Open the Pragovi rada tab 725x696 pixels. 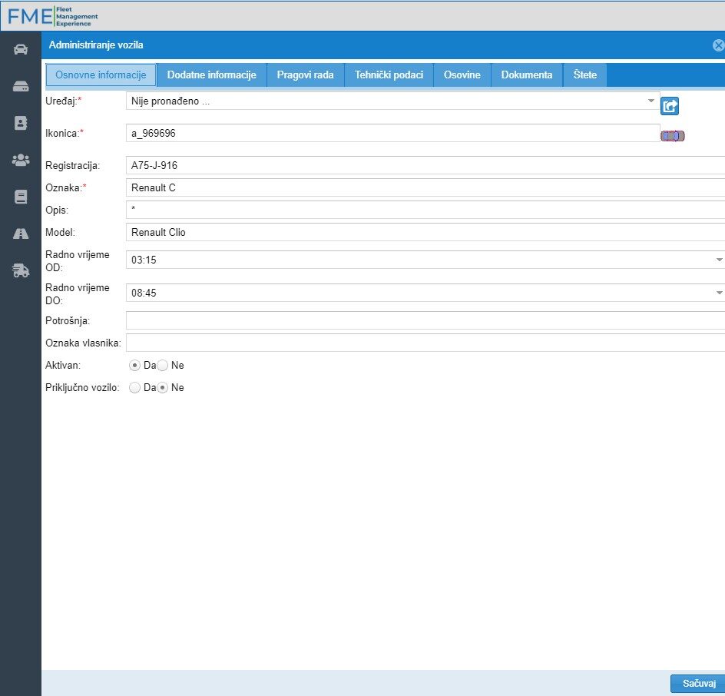point(305,75)
